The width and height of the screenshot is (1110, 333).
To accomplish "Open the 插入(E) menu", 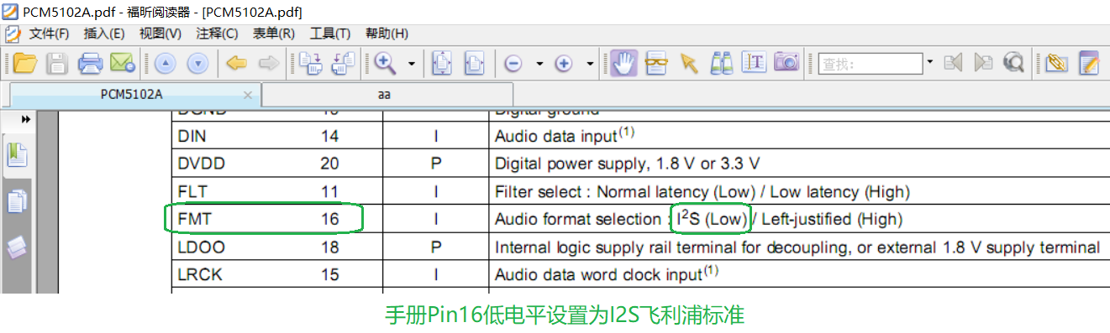I will (104, 34).
